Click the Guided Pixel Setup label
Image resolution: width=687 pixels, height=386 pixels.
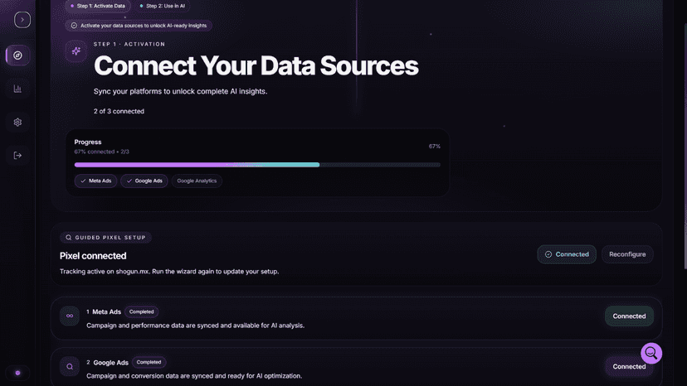click(105, 238)
